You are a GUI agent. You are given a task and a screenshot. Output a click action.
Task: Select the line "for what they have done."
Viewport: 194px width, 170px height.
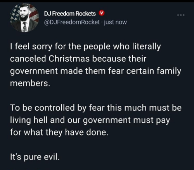click(x=59, y=132)
